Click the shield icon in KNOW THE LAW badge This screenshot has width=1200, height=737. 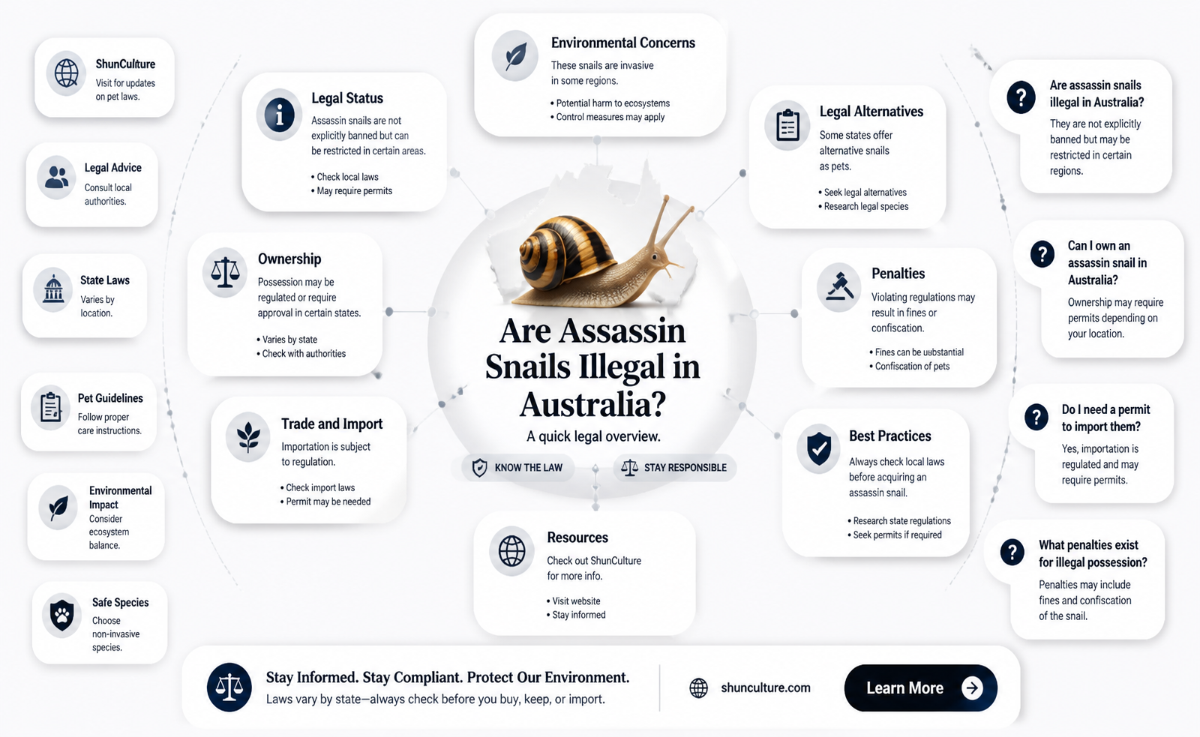click(x=479, y=468)
